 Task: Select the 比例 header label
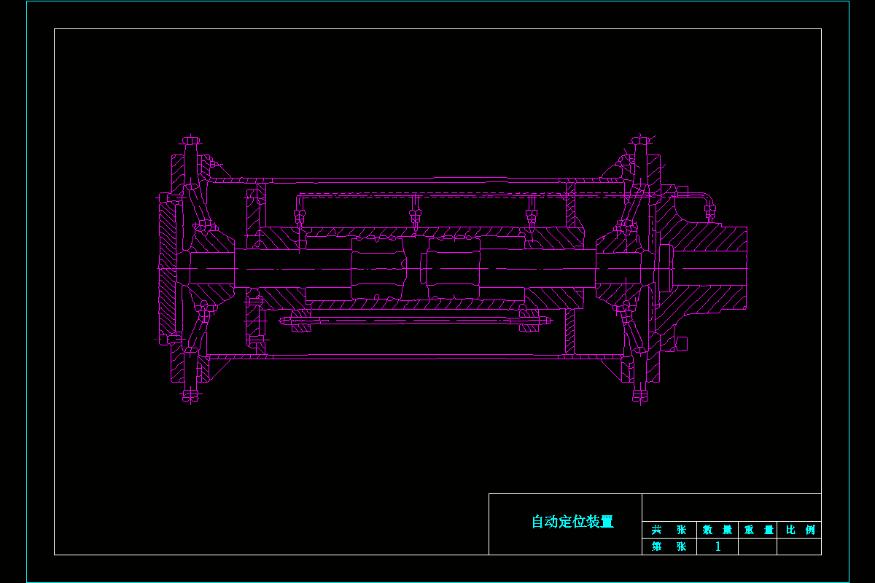point(800,531)
